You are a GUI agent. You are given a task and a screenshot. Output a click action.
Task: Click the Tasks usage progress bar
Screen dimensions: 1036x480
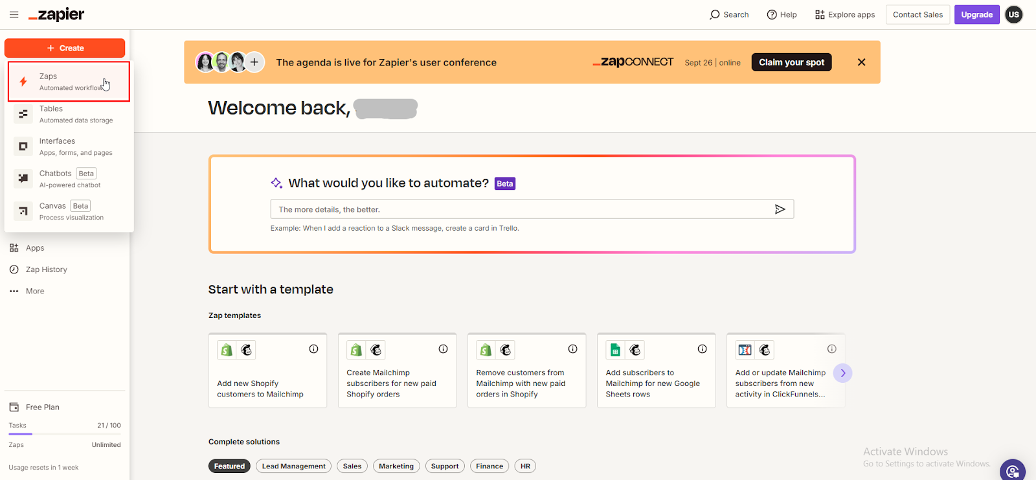[x=65, y=434]
